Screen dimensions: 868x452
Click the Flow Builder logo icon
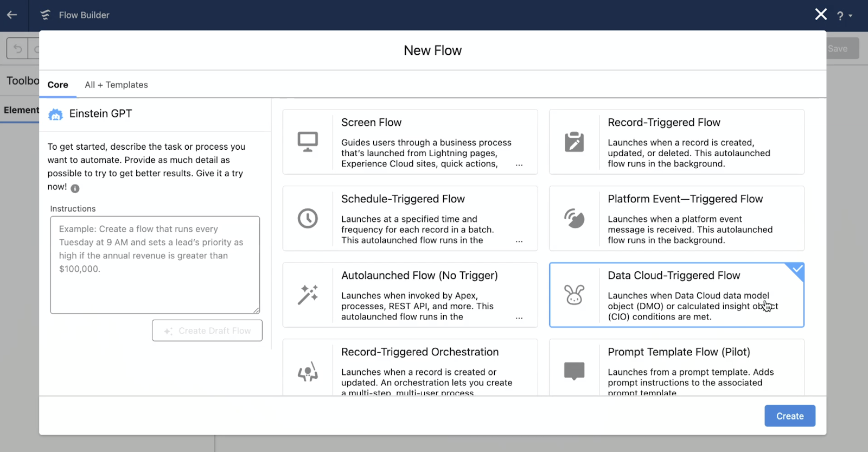46,15
